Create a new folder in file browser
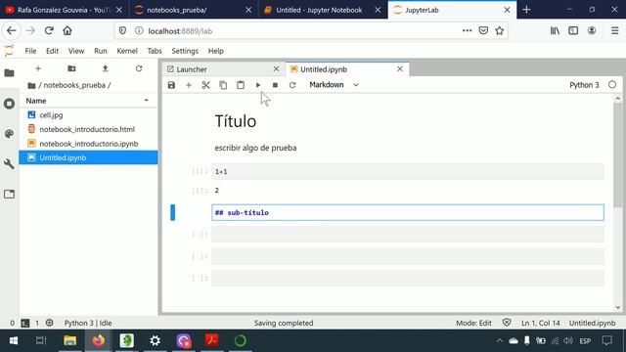Viewport: 626px width, 352px height. pos(71,68)
